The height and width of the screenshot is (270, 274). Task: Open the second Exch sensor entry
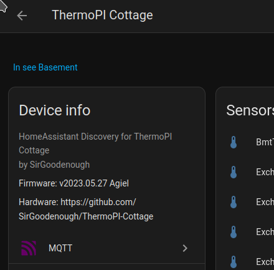265,202
